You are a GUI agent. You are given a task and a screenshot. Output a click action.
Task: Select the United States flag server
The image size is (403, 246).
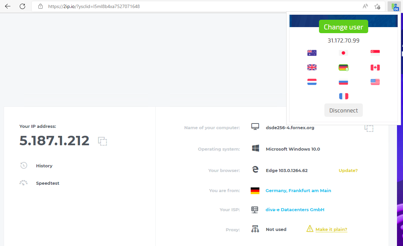(375, 82)
